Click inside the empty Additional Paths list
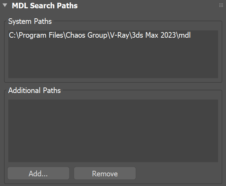Viewport: 226px width, 186px height. pyautogui.click(x=113, y=131)
